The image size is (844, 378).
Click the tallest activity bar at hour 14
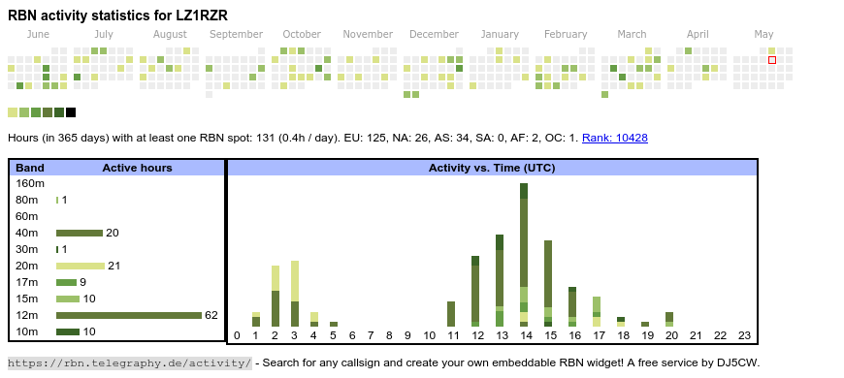pos(524,255)
